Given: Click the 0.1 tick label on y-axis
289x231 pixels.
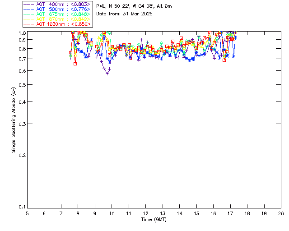Looking at the screenshot, I should click(22, 207).
